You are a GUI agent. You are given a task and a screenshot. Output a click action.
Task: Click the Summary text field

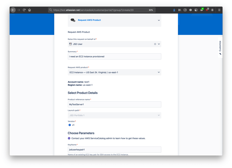[x=114, y=56]
